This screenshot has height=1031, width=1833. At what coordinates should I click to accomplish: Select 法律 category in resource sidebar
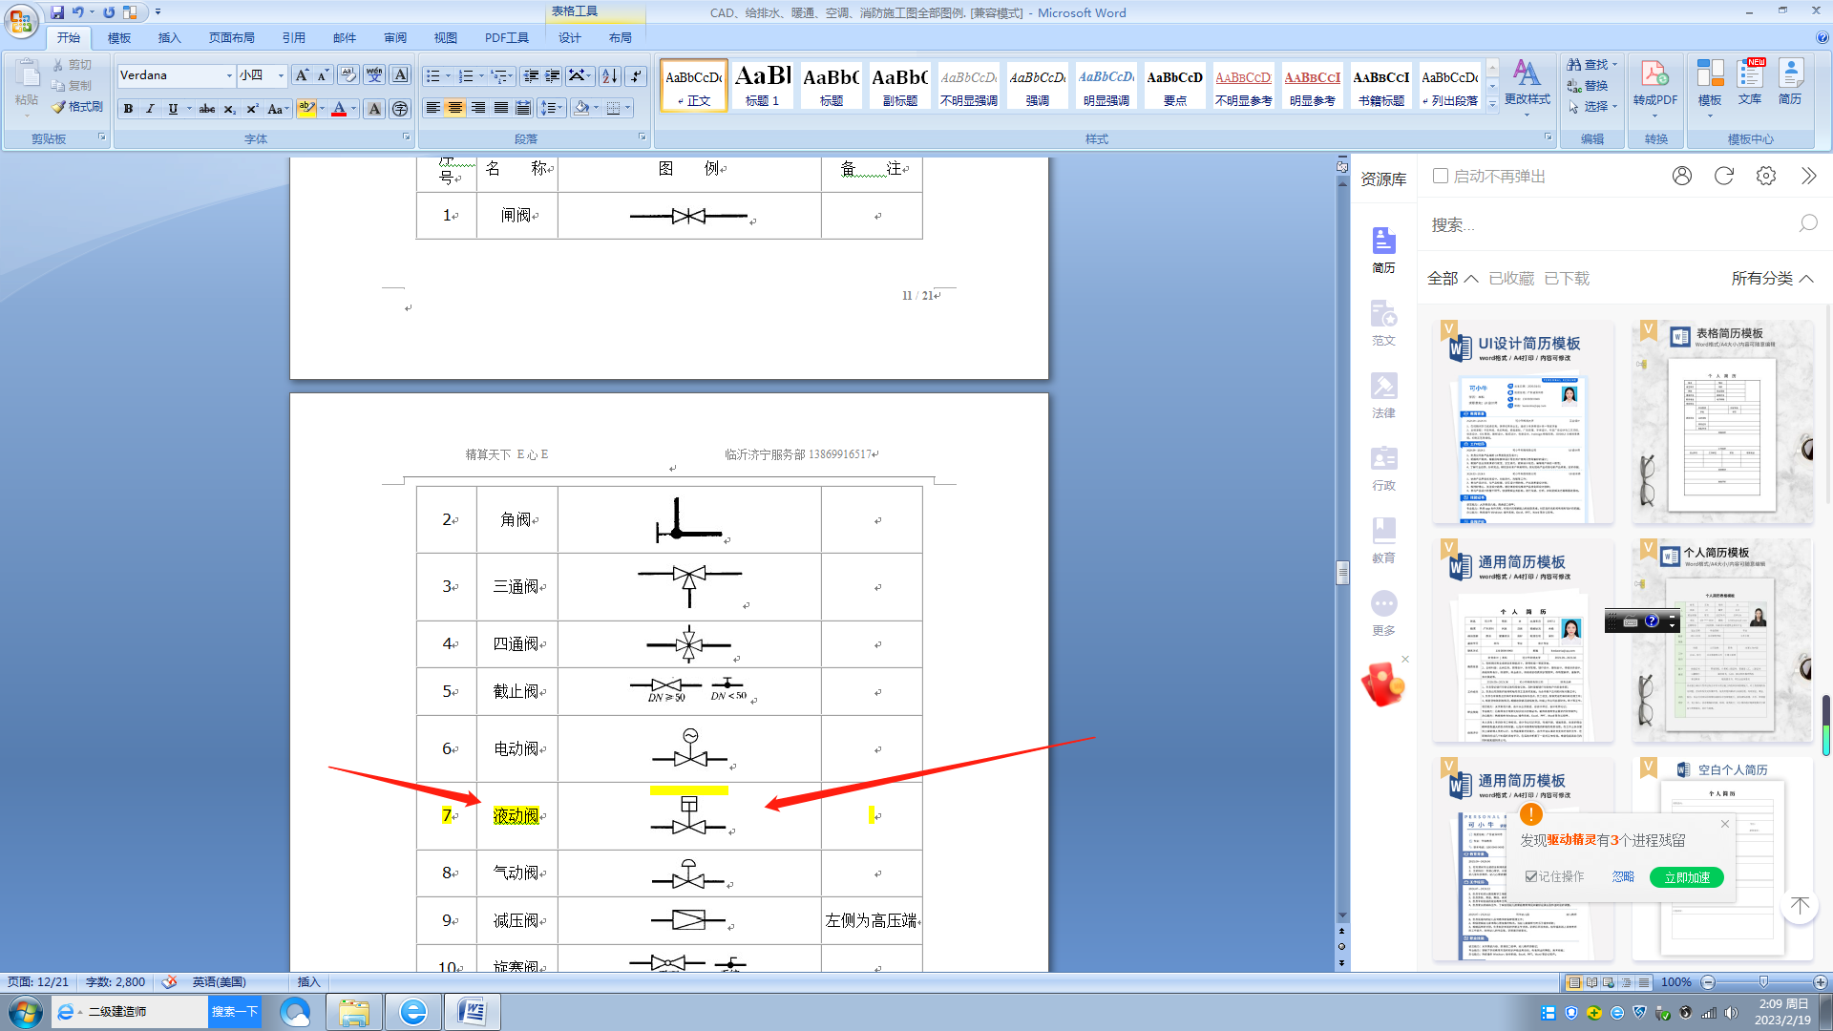coord(1383,395)
